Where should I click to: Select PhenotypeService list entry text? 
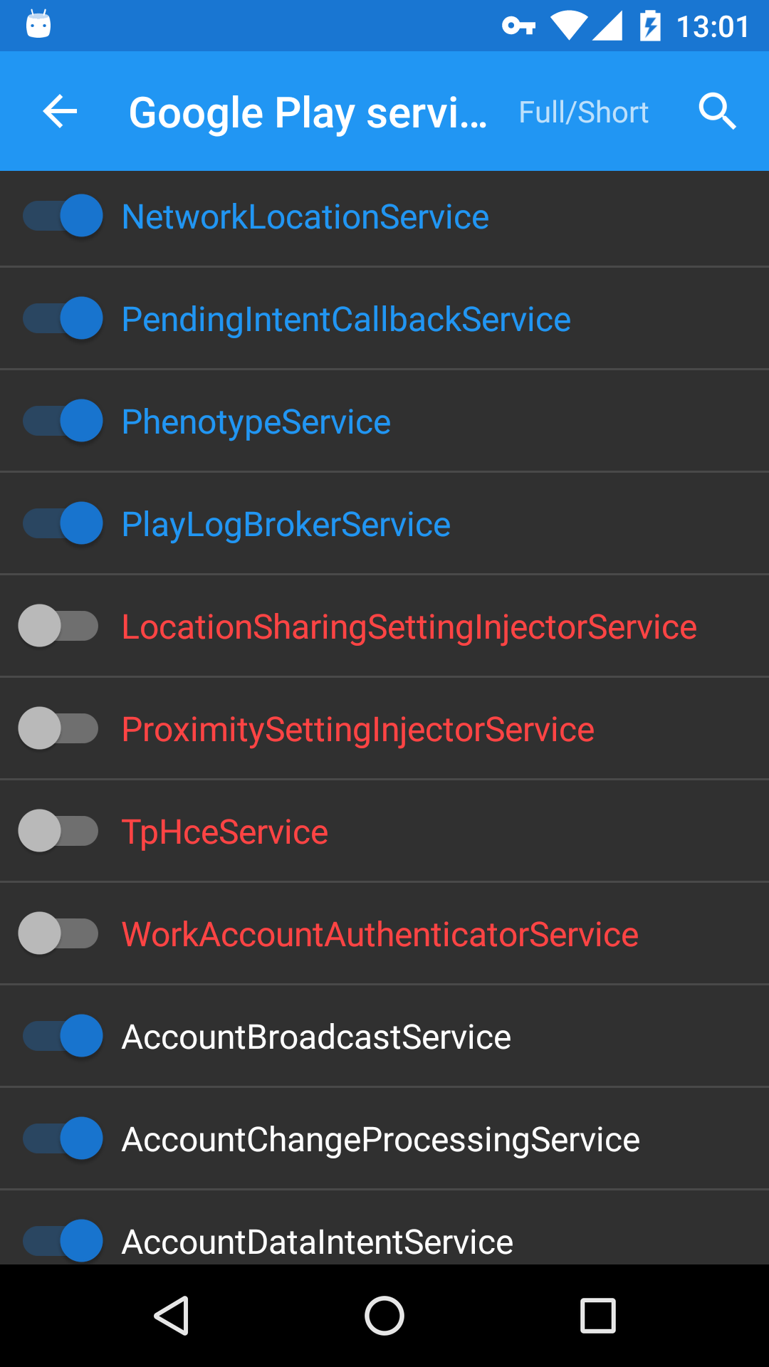pos(256,422)
